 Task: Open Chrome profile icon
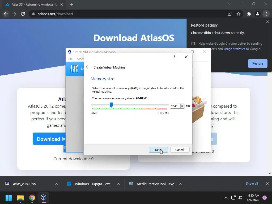tap(258, 14)
